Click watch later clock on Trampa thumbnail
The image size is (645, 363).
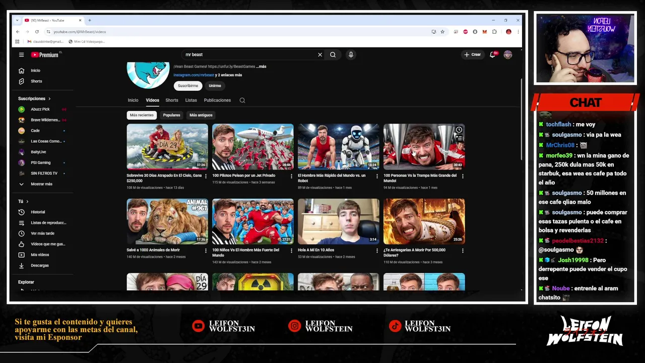[x=459, y=130]
